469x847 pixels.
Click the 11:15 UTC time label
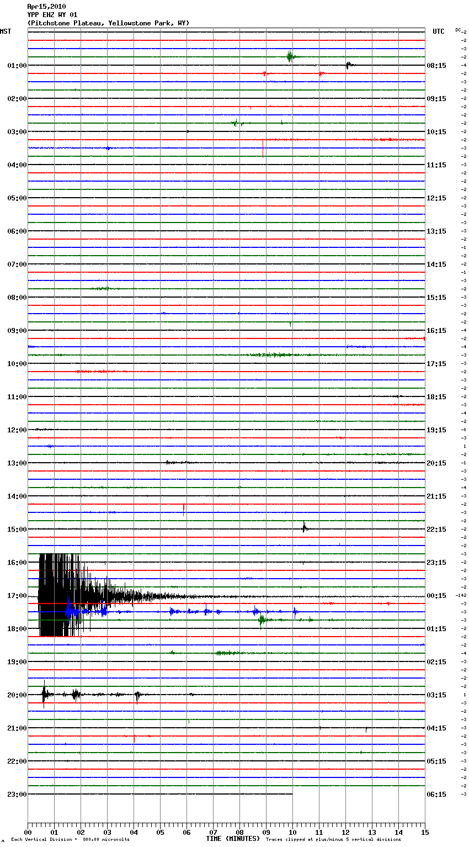tap(436, 165)
